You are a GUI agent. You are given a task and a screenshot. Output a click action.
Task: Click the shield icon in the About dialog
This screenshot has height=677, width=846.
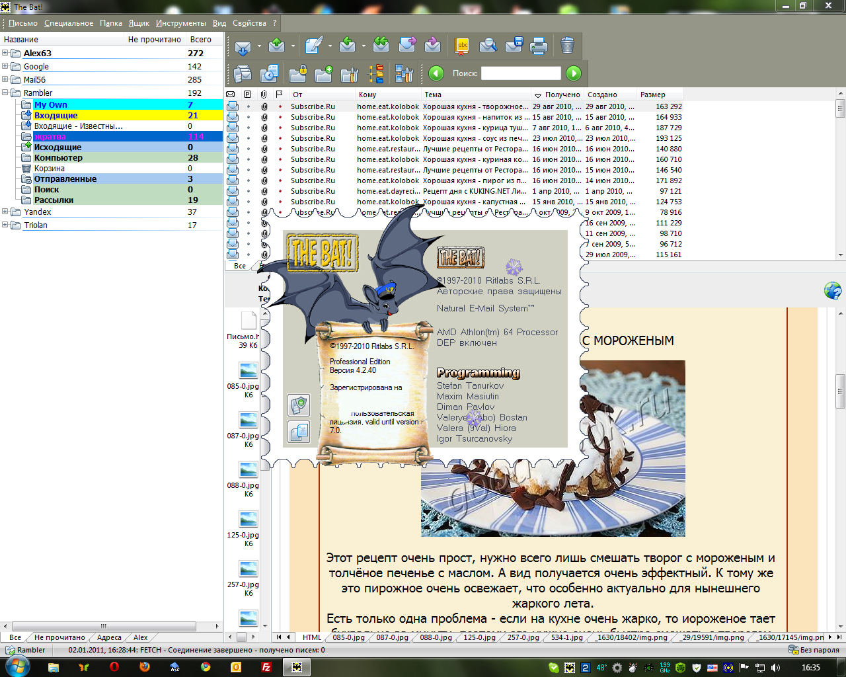(x=299, y=405)
